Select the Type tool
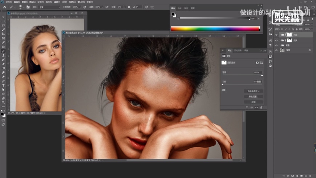 click(x=3, y=85)
